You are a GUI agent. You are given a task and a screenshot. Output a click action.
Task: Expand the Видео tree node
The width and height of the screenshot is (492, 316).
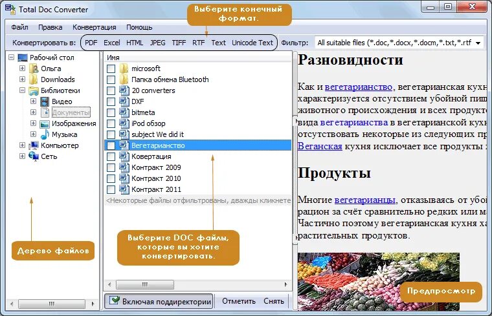click(x=33, y=101)
